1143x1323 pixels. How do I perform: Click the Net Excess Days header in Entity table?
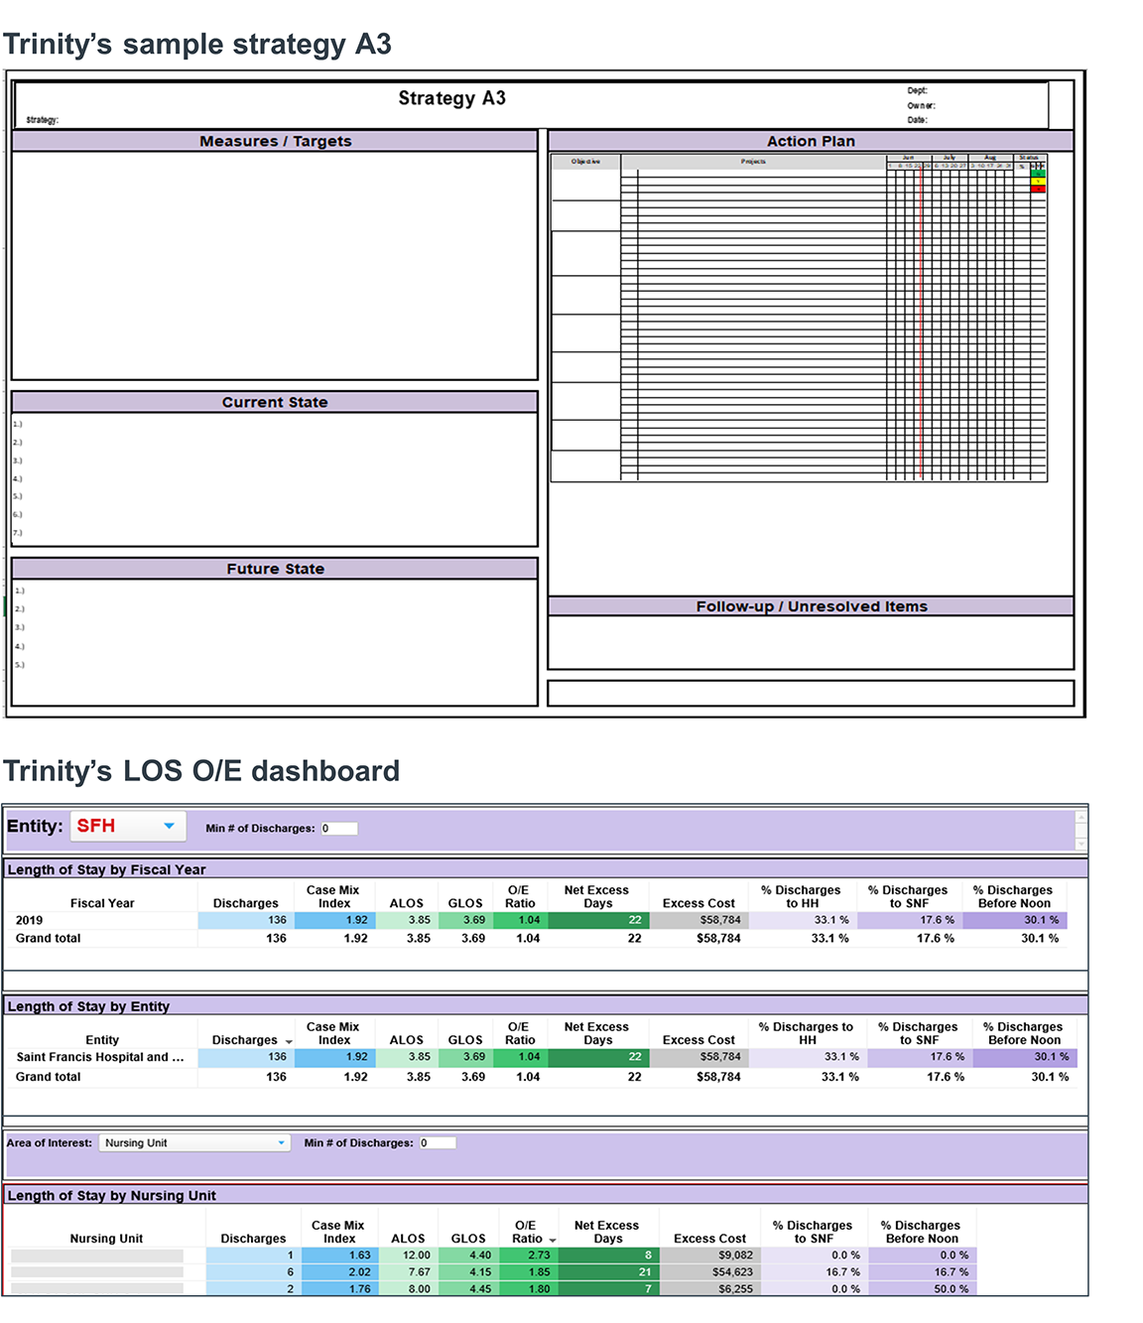[x=596, y=1033]
